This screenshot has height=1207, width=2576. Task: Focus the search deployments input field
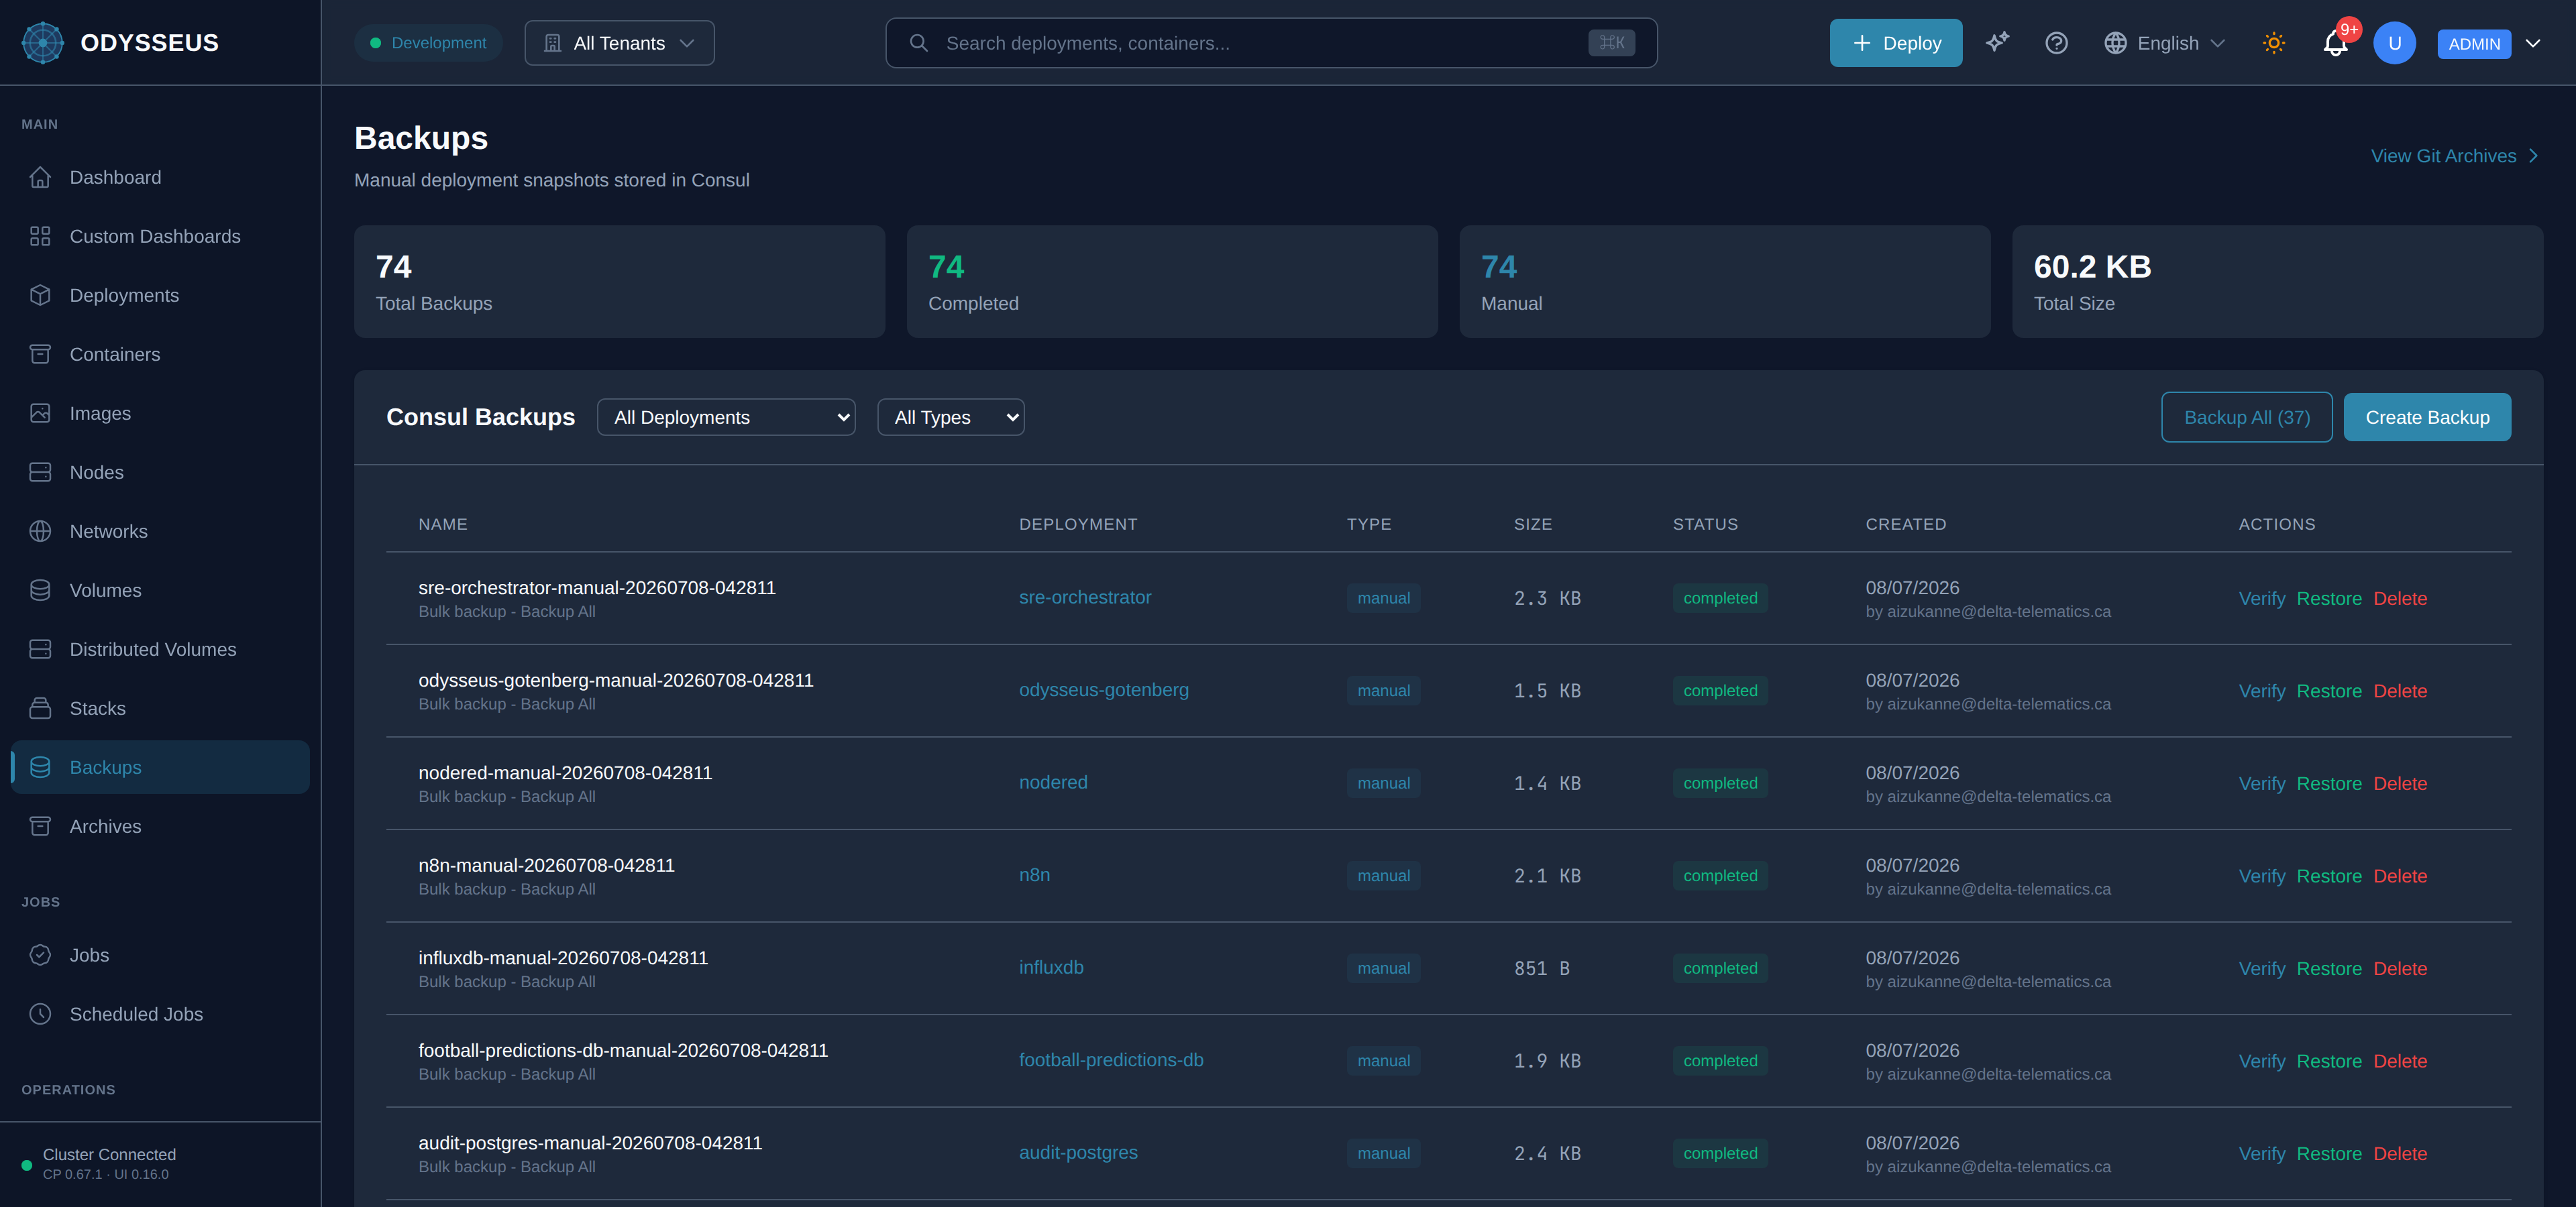point(1271,43)
